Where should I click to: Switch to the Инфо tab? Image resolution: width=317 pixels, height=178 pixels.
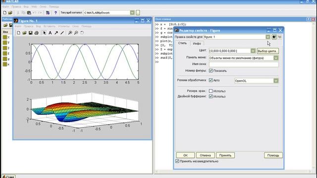pyautogui.click(x=197, y=44)
